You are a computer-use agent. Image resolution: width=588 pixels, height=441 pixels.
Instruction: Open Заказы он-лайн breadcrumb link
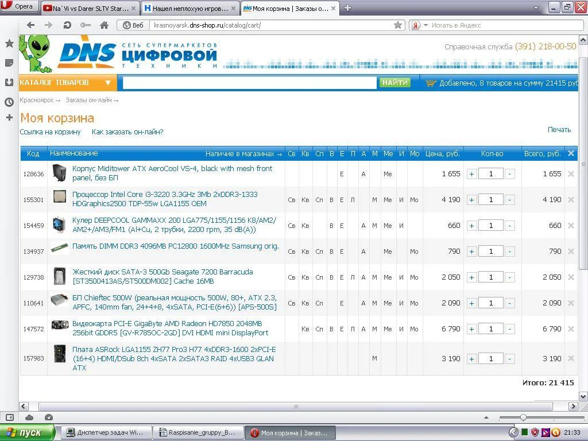[x=88, y=100]
